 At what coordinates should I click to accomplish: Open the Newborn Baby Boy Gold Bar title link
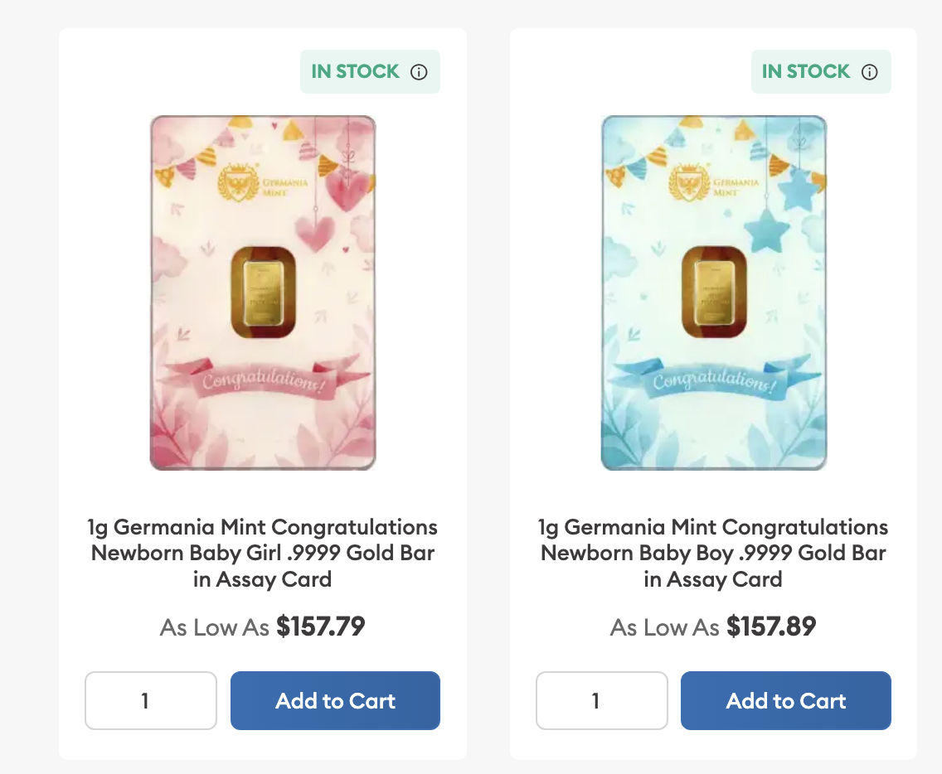(713, 553)
